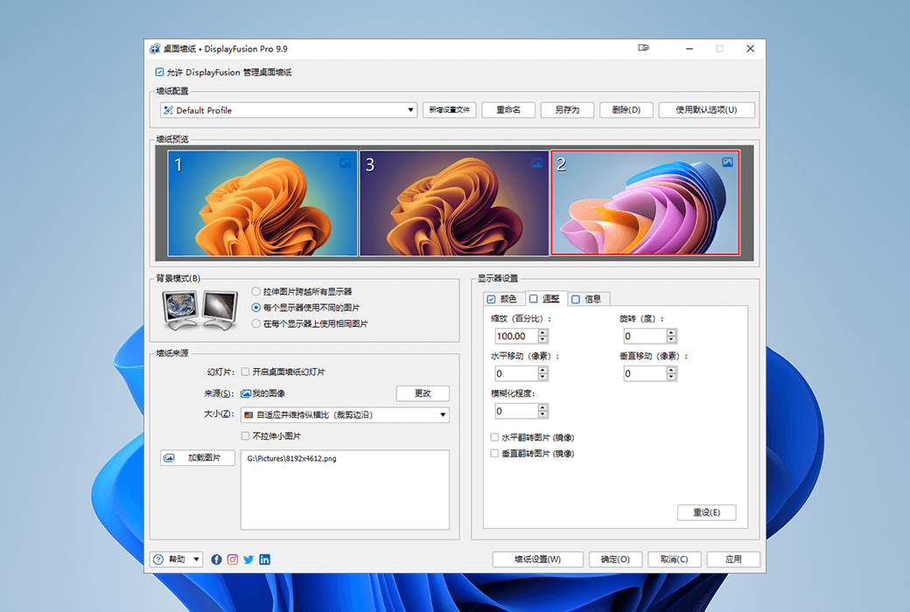Screen dimensions: 910x612
Task: Click the 旋转 rotation degrees input field
Action: tap(645, 337)
